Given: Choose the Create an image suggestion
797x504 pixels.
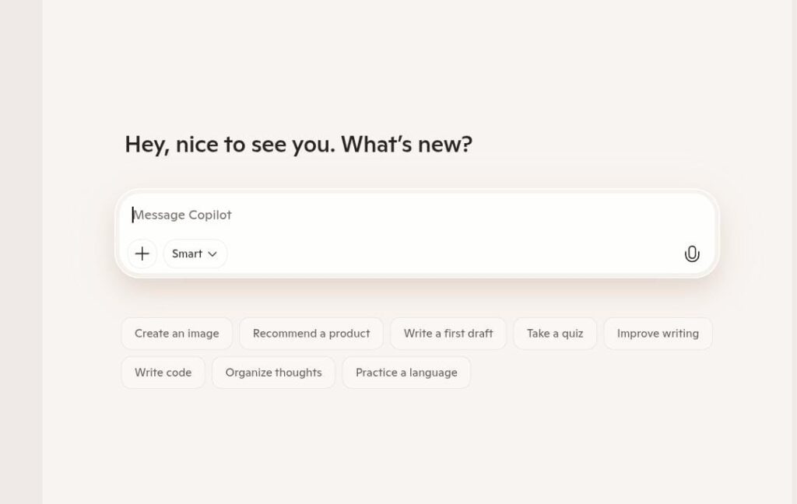Looking at the screenshot, I should [177, 334].
